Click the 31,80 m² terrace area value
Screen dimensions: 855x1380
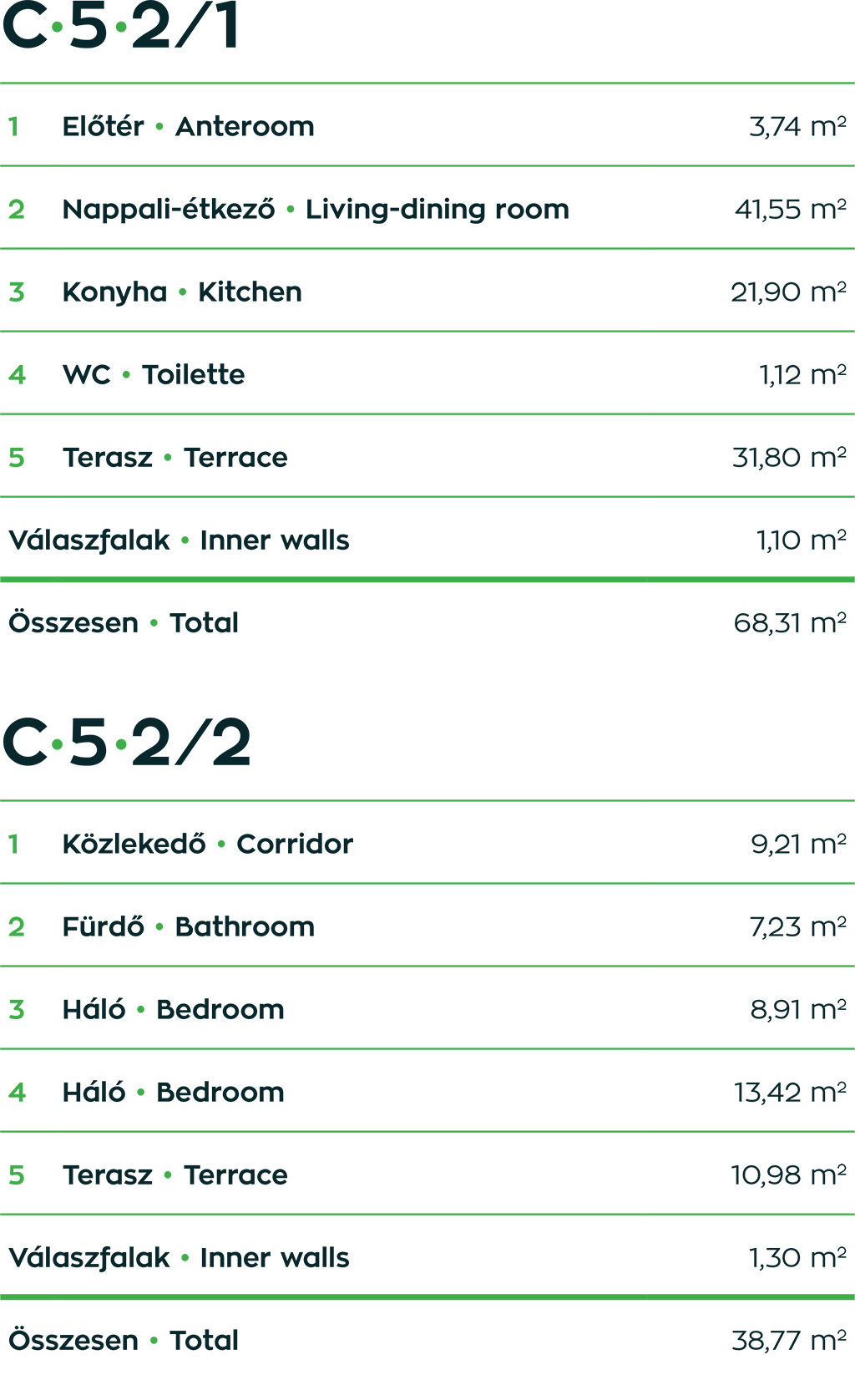click(789, 458)
